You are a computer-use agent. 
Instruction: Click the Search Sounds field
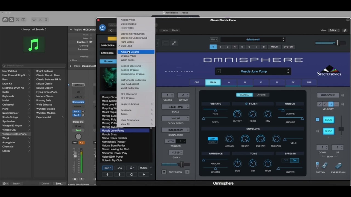(x=34, y=66)
